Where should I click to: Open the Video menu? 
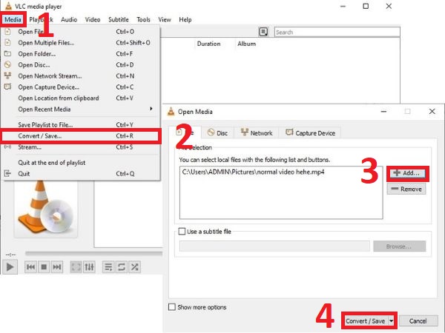point(93,19)
